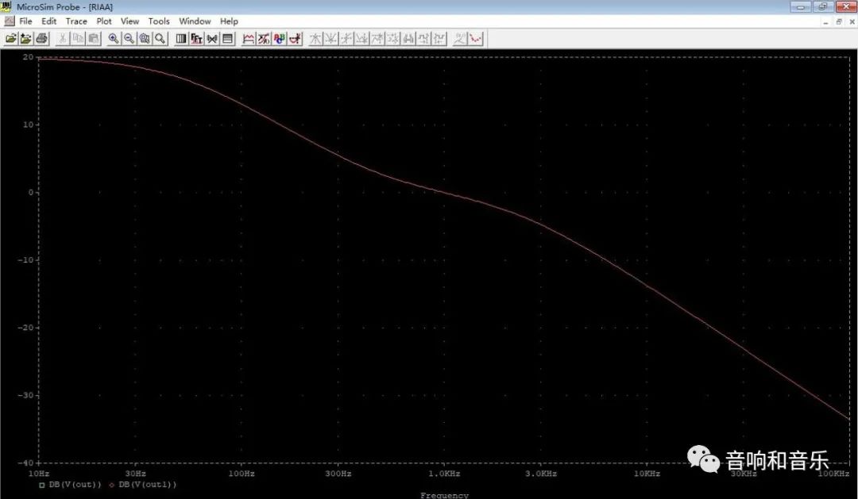The height and width of the screenshot is (499, 858).
Task: Click the diamond marker beside DB(V(out1))
Action: pos(112,485)
